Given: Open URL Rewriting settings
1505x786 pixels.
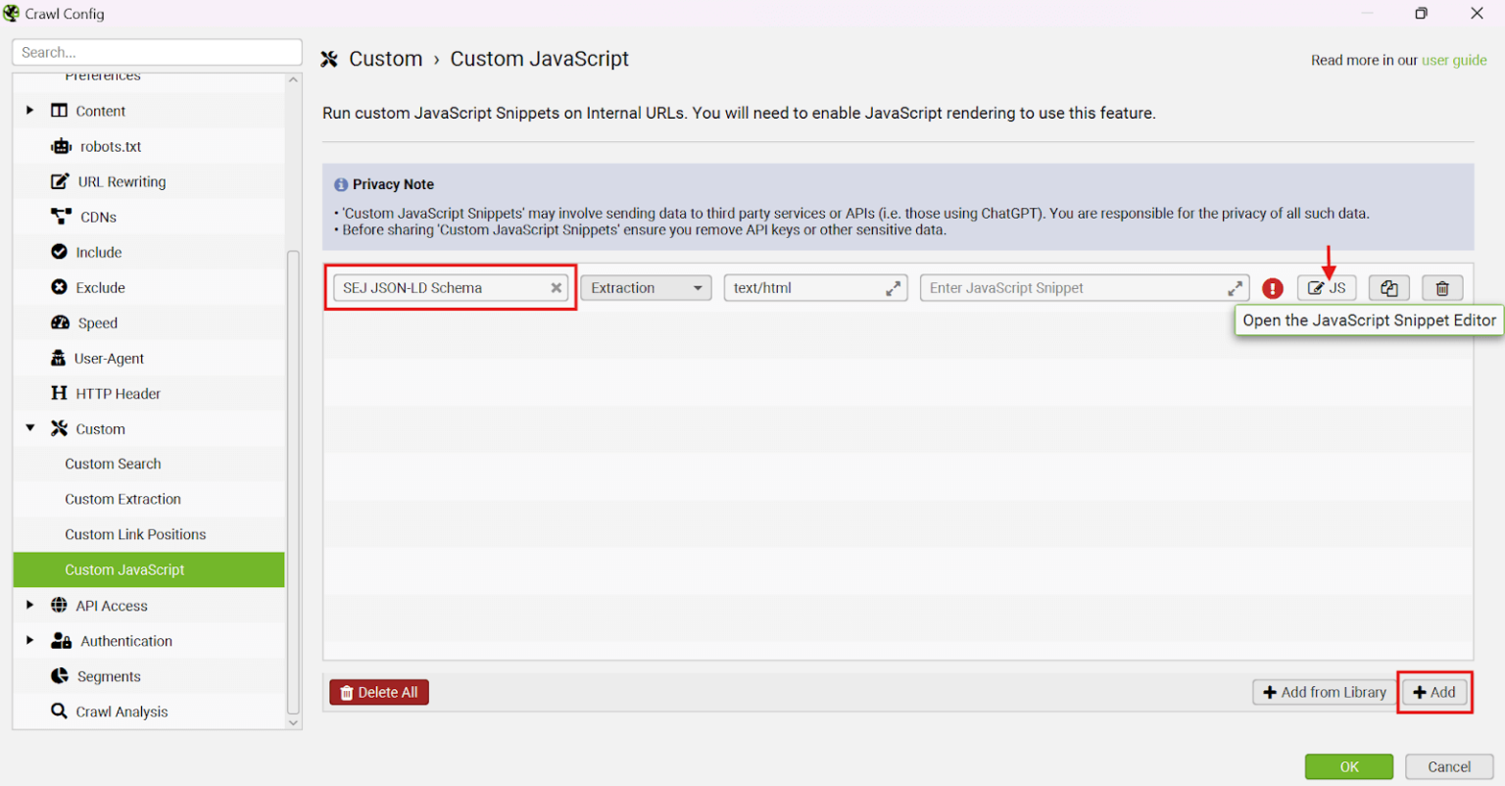Looking at the screenshot, I should [123, 181].
